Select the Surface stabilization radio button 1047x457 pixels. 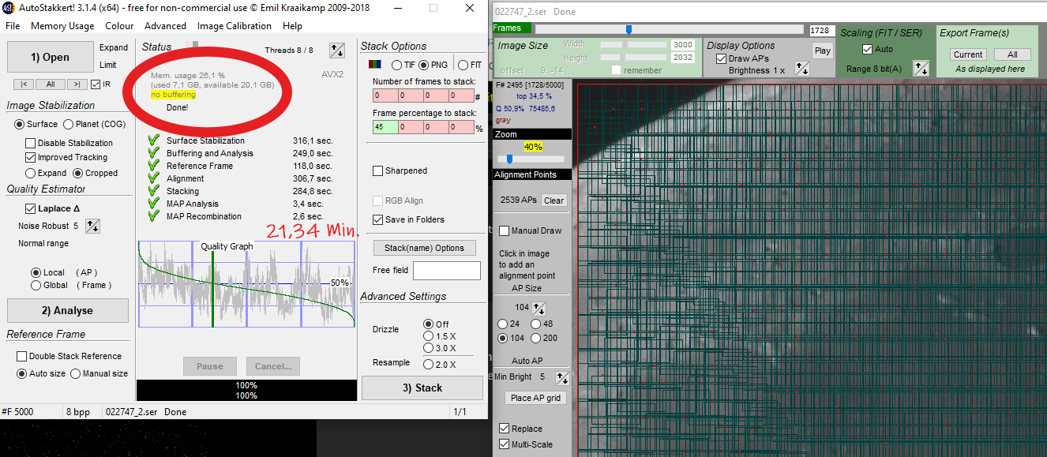(x=20, y=124)
